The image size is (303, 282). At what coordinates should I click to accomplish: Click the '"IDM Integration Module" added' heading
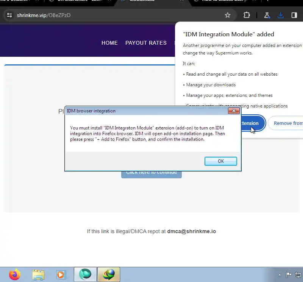[229, 34]
